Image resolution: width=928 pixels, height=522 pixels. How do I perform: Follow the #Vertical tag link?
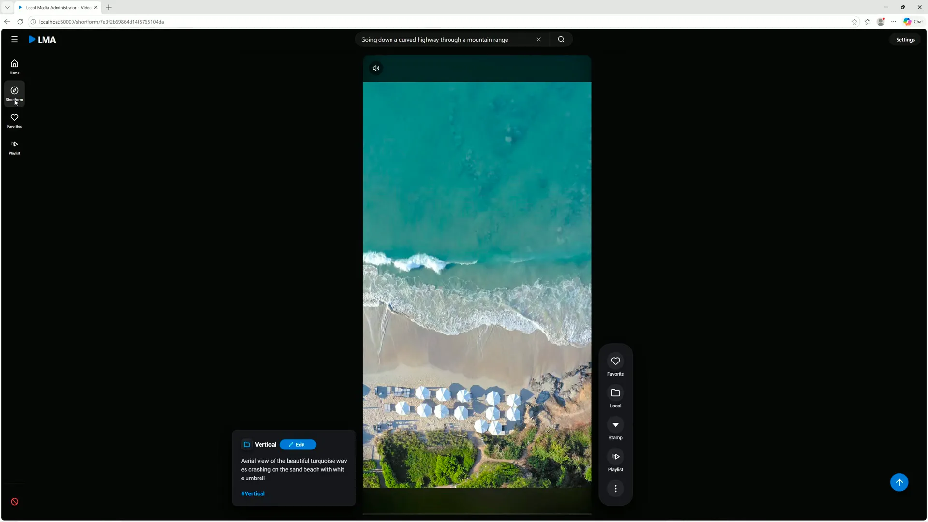pyautogui.click(x=253, y=493)
